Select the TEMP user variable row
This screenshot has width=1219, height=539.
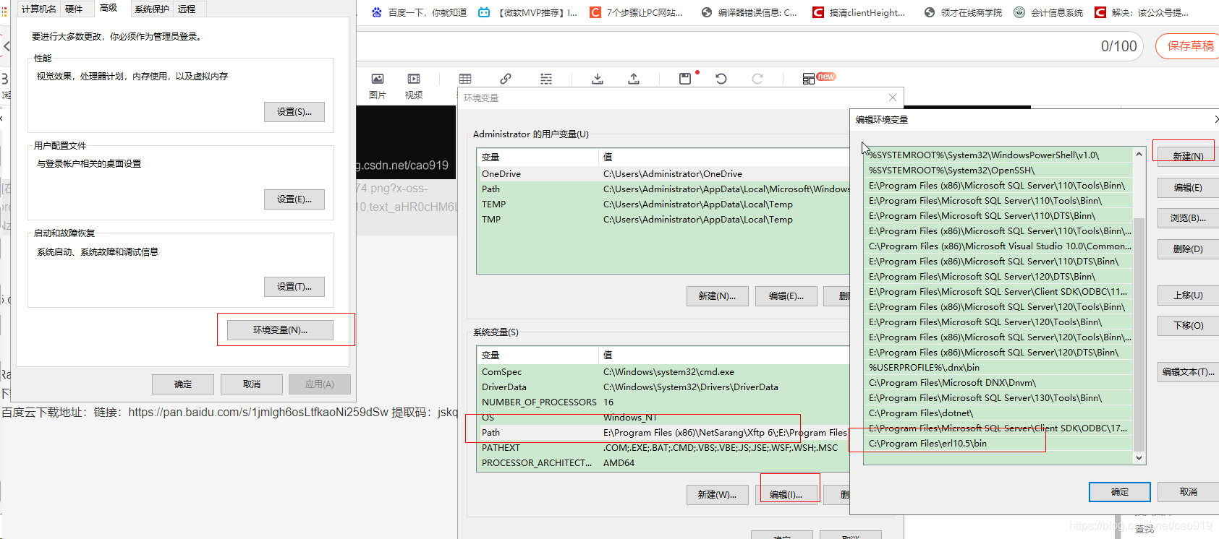click(663, 204)
